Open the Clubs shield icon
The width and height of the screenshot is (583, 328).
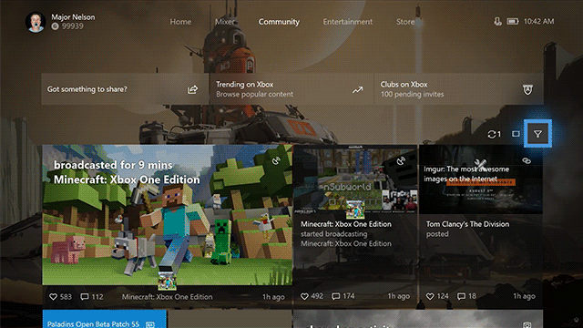click(527, 89)
